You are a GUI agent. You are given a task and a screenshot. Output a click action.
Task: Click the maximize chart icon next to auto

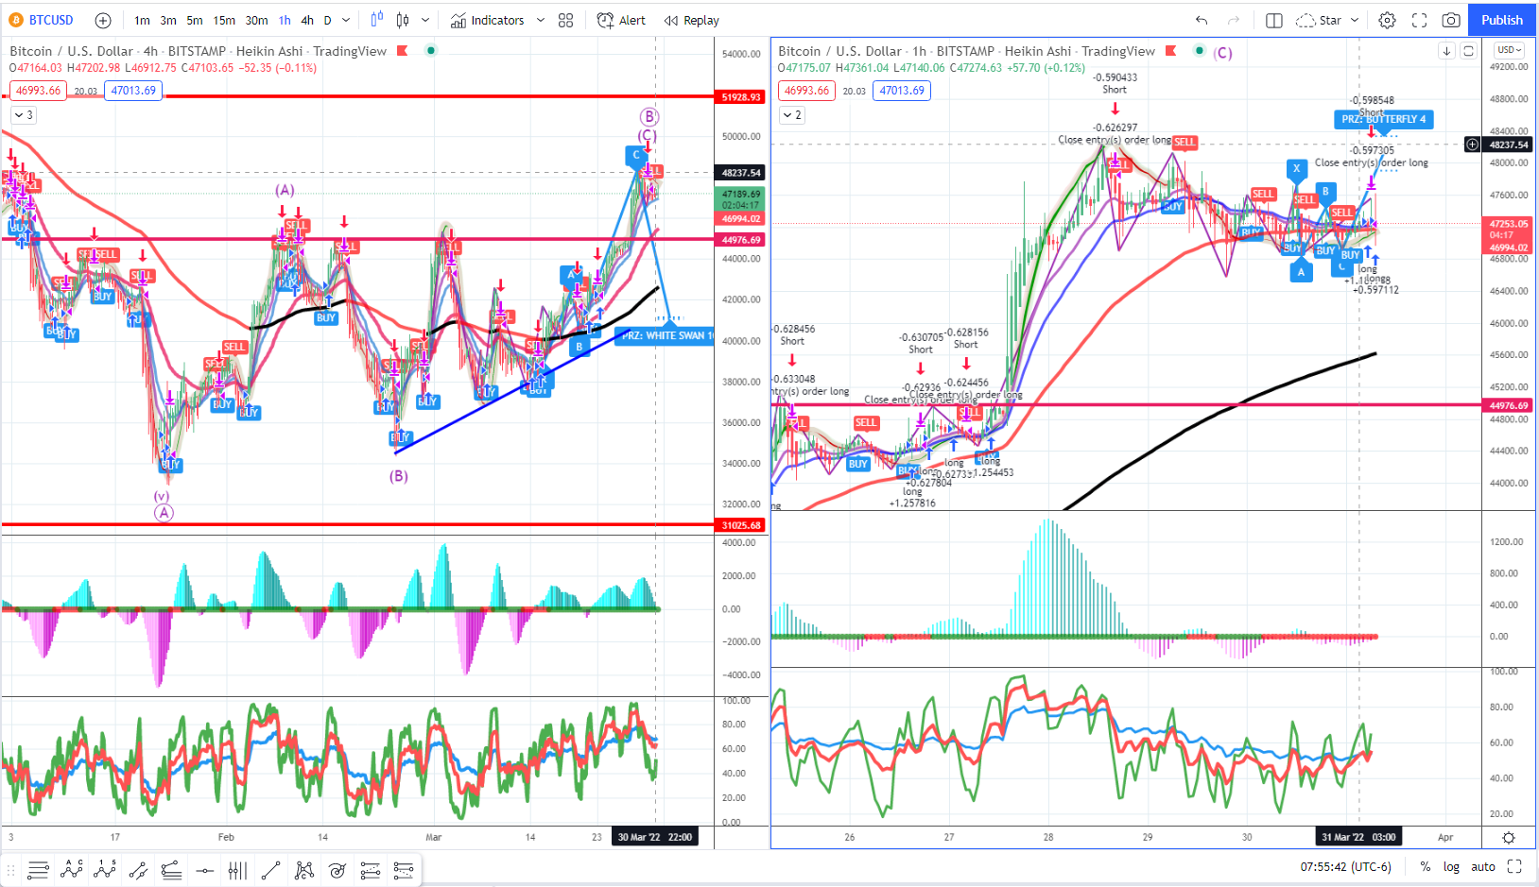(x=1514, y=866)
